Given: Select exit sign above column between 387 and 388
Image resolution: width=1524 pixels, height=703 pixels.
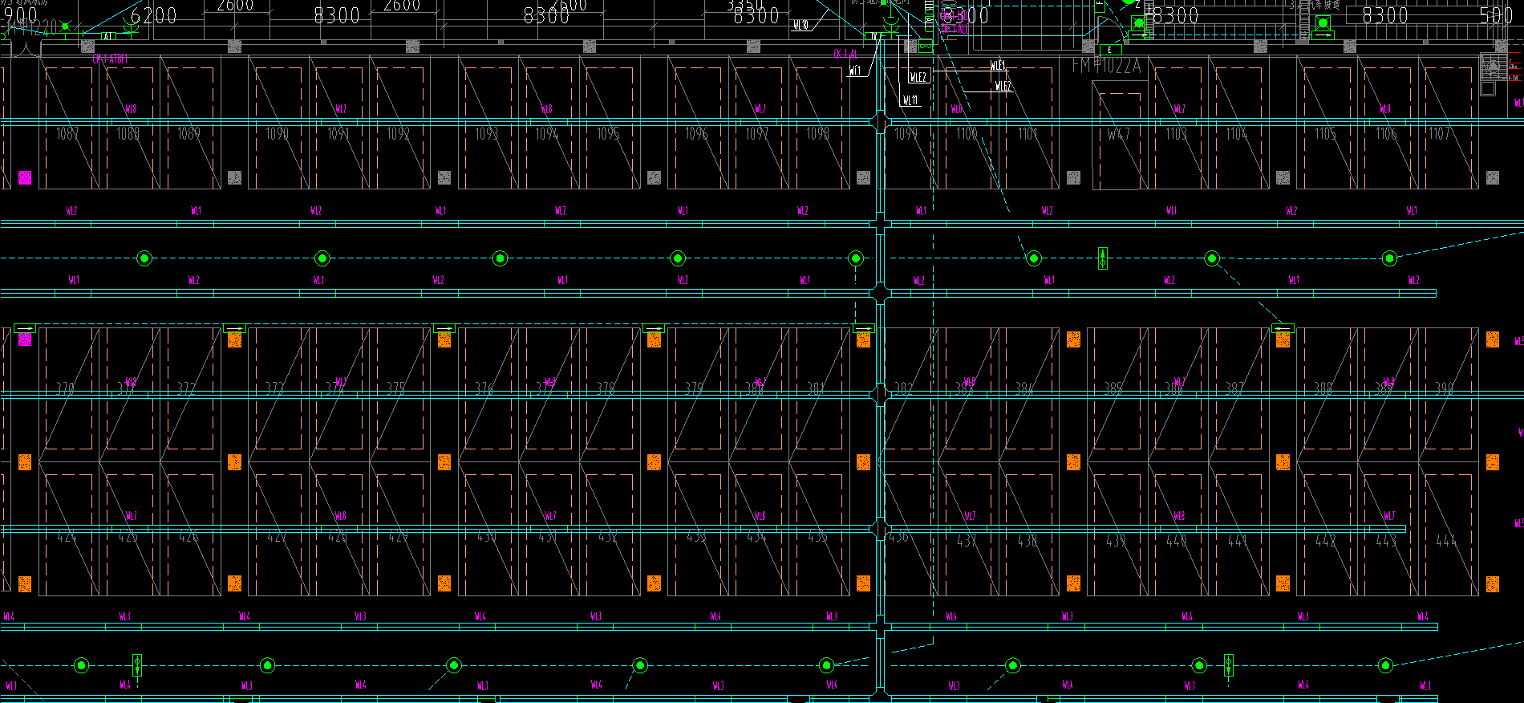Looking at the screenshot, I should pos(1283,328).
